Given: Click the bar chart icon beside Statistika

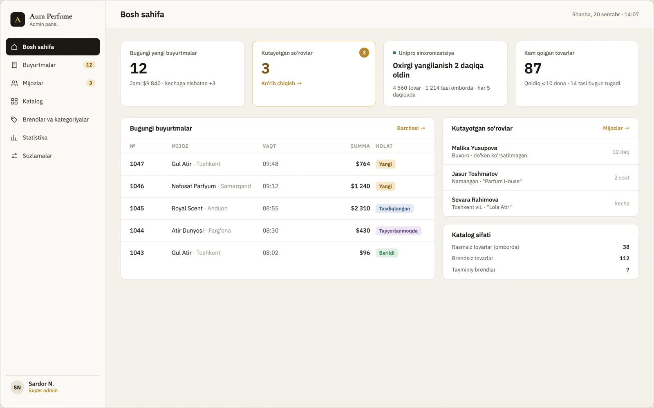Looking at the screenshot, I should click(x=14, y=137).
